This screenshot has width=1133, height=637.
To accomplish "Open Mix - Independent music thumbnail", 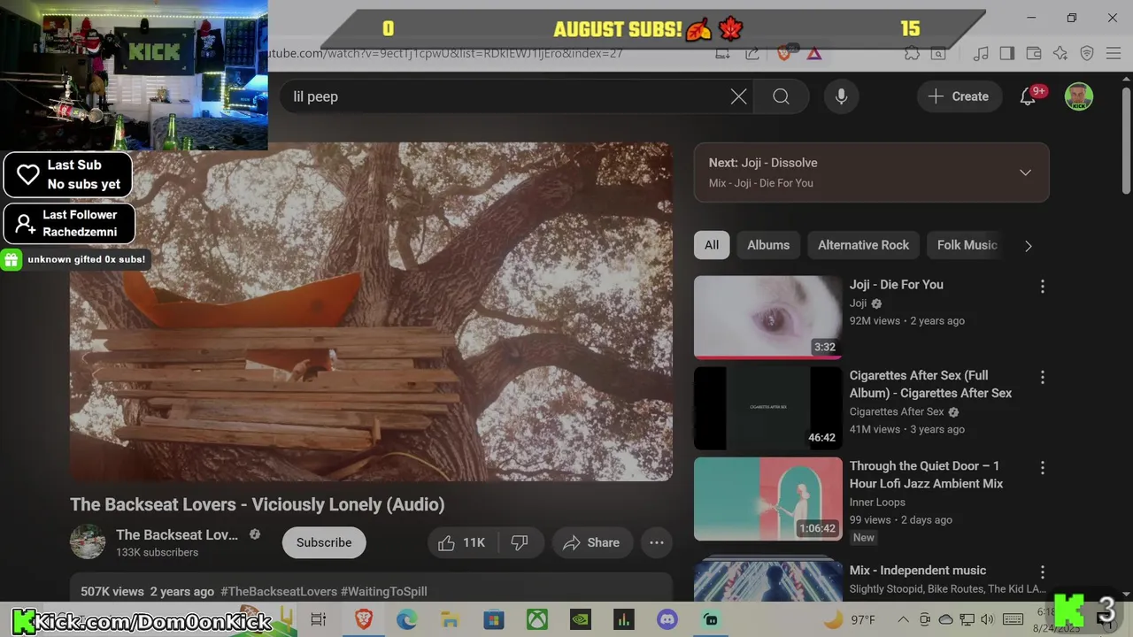I will 768,579.
